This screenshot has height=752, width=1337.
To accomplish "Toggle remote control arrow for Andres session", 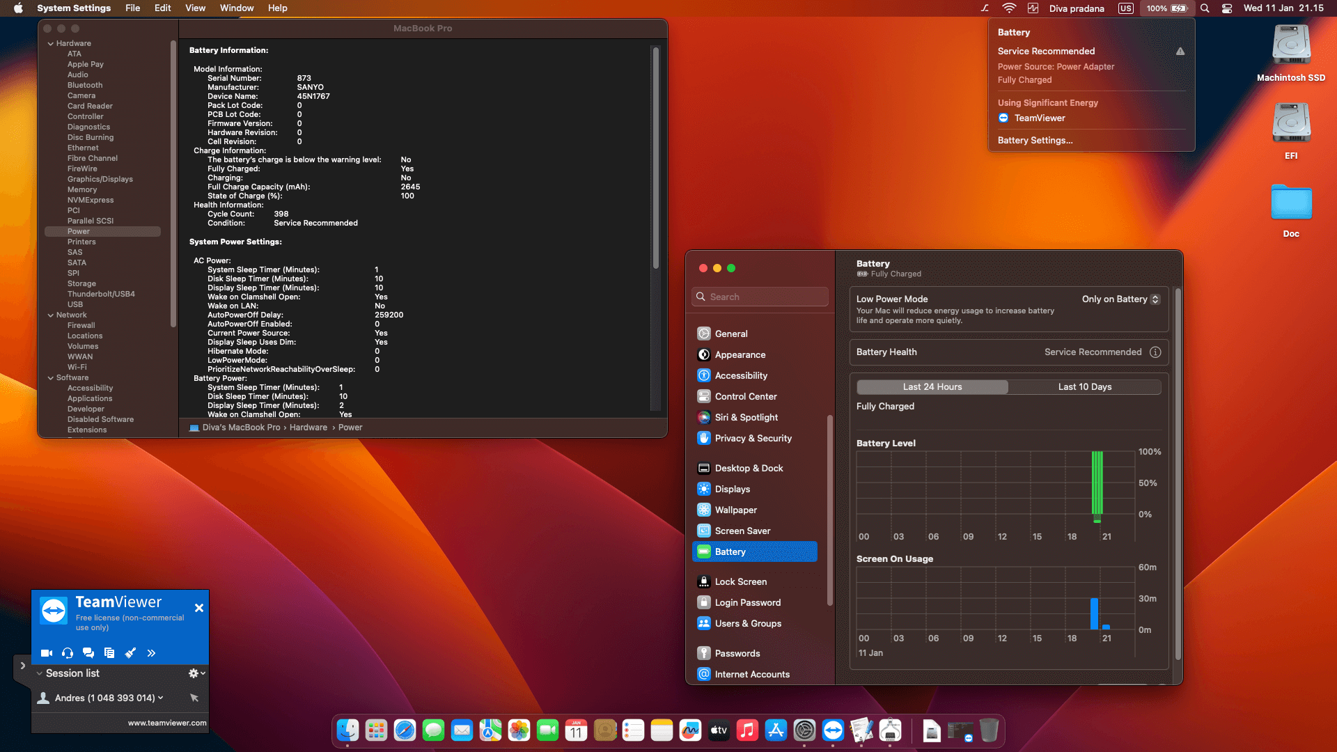I will [x=194, y=698].
